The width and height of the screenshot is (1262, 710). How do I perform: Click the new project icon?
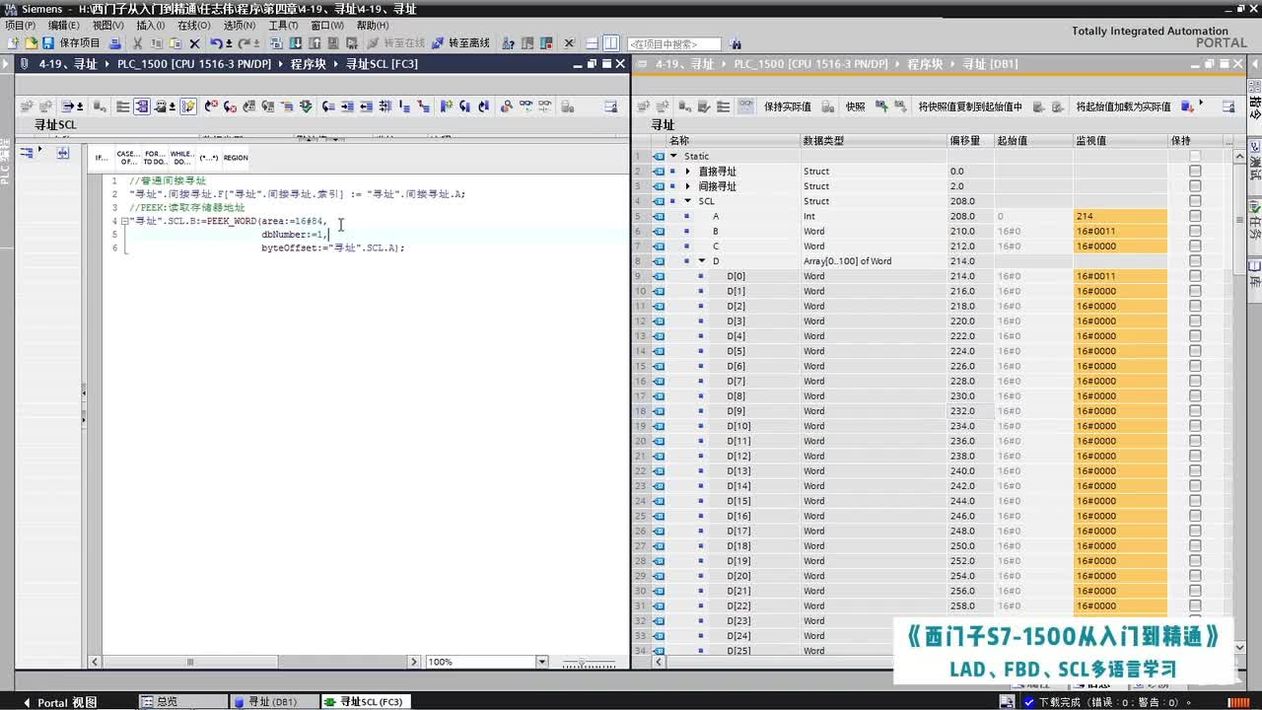(13, 43)
